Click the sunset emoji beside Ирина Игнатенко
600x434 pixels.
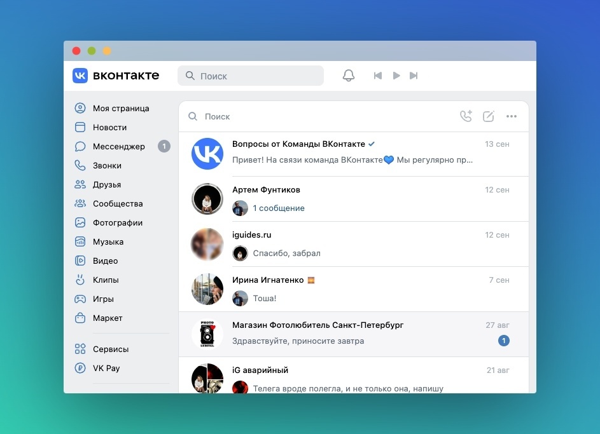(311, 280)
